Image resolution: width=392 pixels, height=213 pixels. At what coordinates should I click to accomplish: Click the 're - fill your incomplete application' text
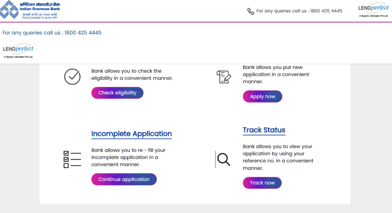128,157
